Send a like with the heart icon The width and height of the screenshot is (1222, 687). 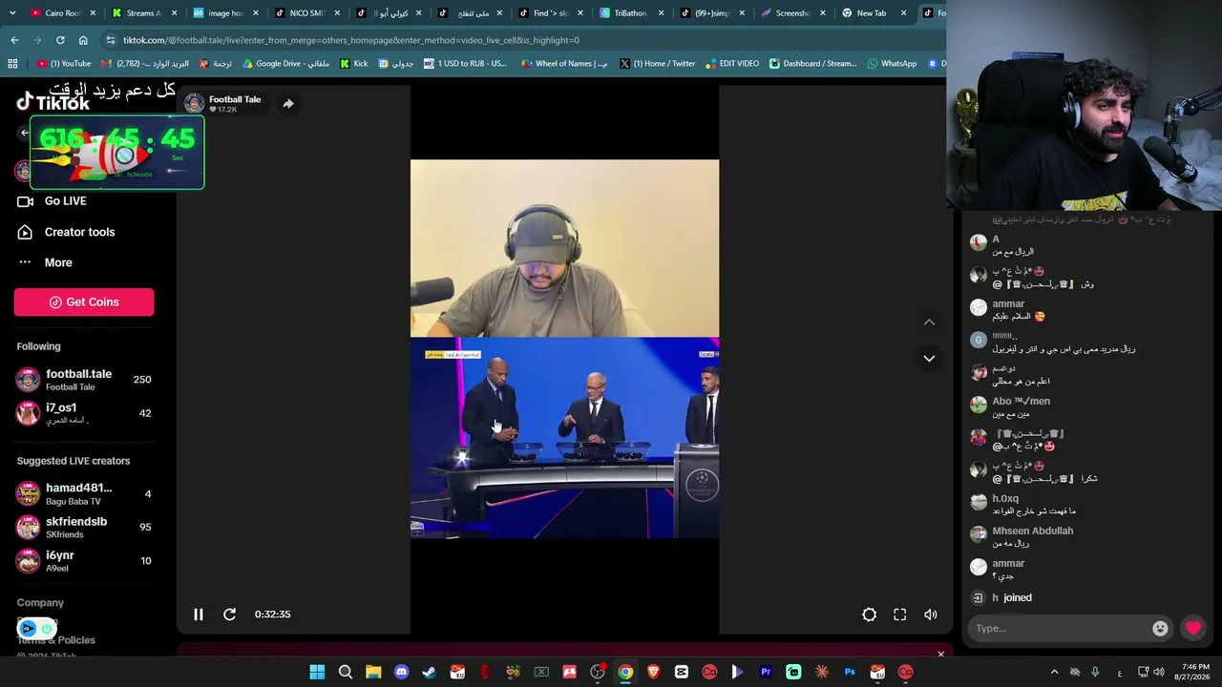1193,628
